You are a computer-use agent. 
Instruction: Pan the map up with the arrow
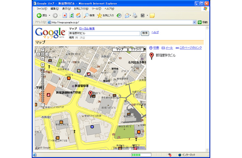(x=43, y=50)
